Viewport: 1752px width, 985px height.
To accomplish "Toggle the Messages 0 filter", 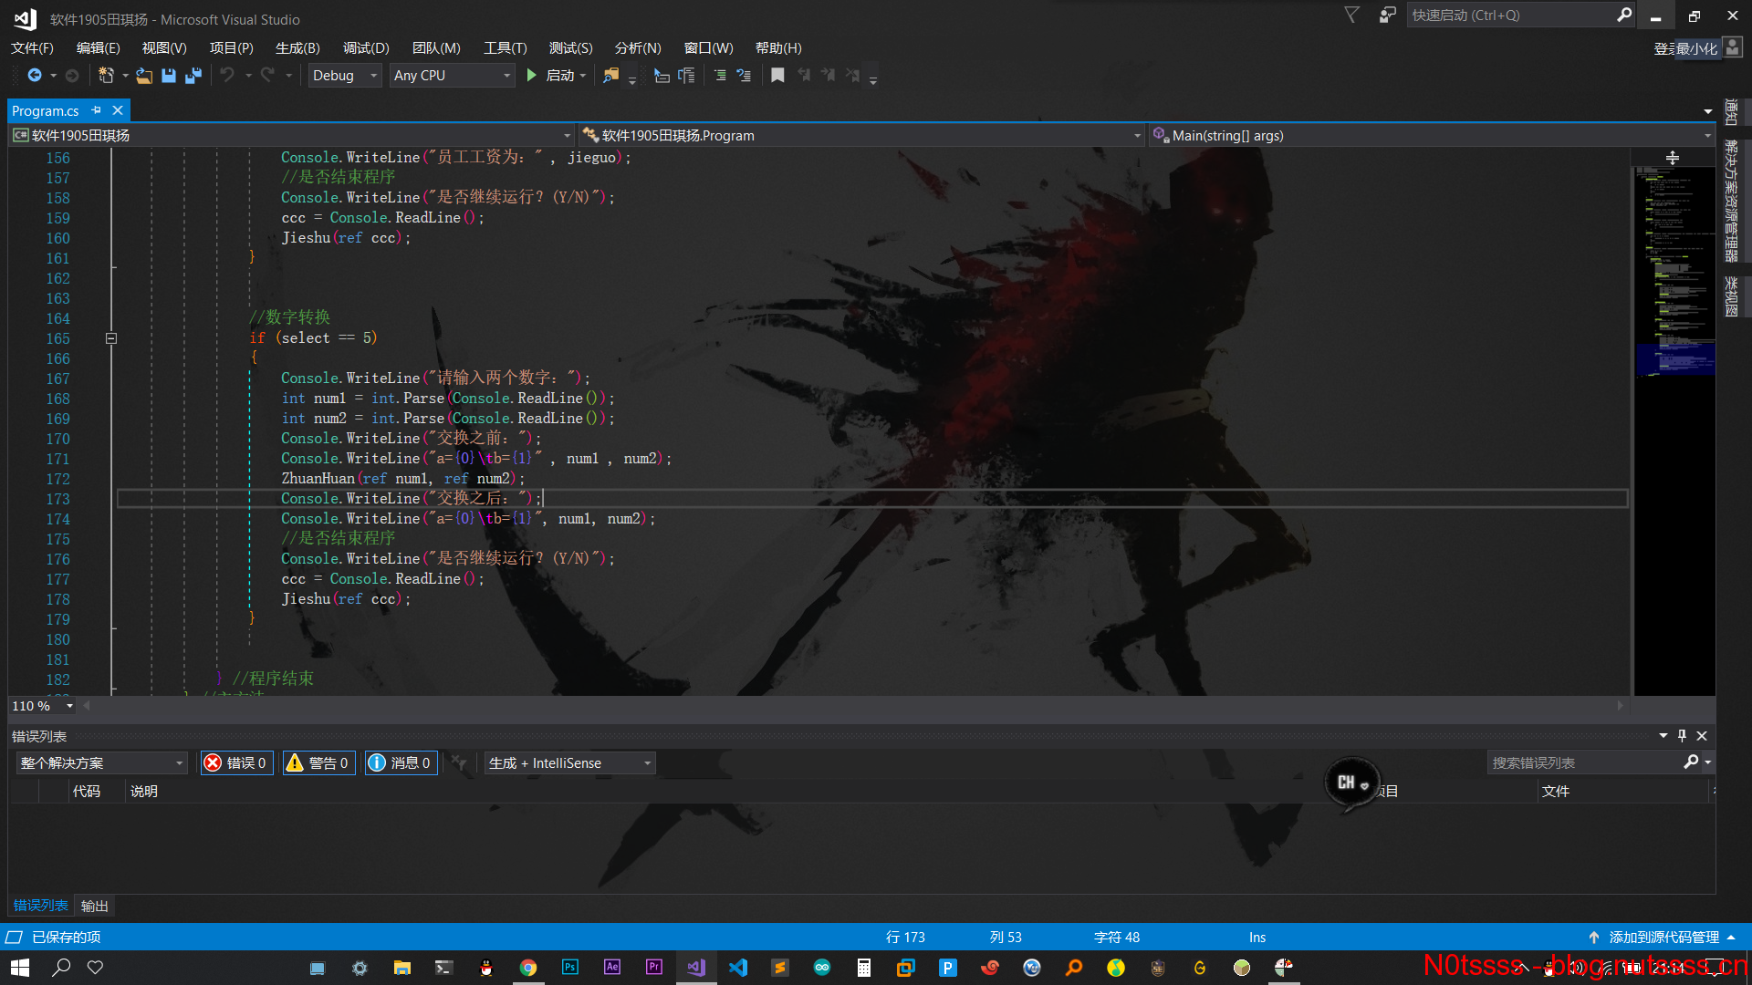I will tap(401, 762).
